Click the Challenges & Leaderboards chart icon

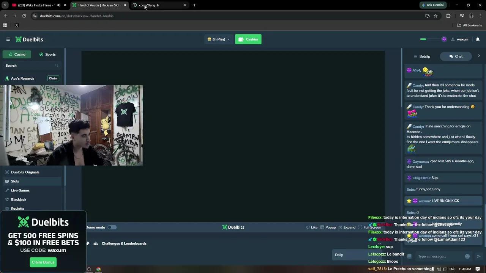pos(96,243)
